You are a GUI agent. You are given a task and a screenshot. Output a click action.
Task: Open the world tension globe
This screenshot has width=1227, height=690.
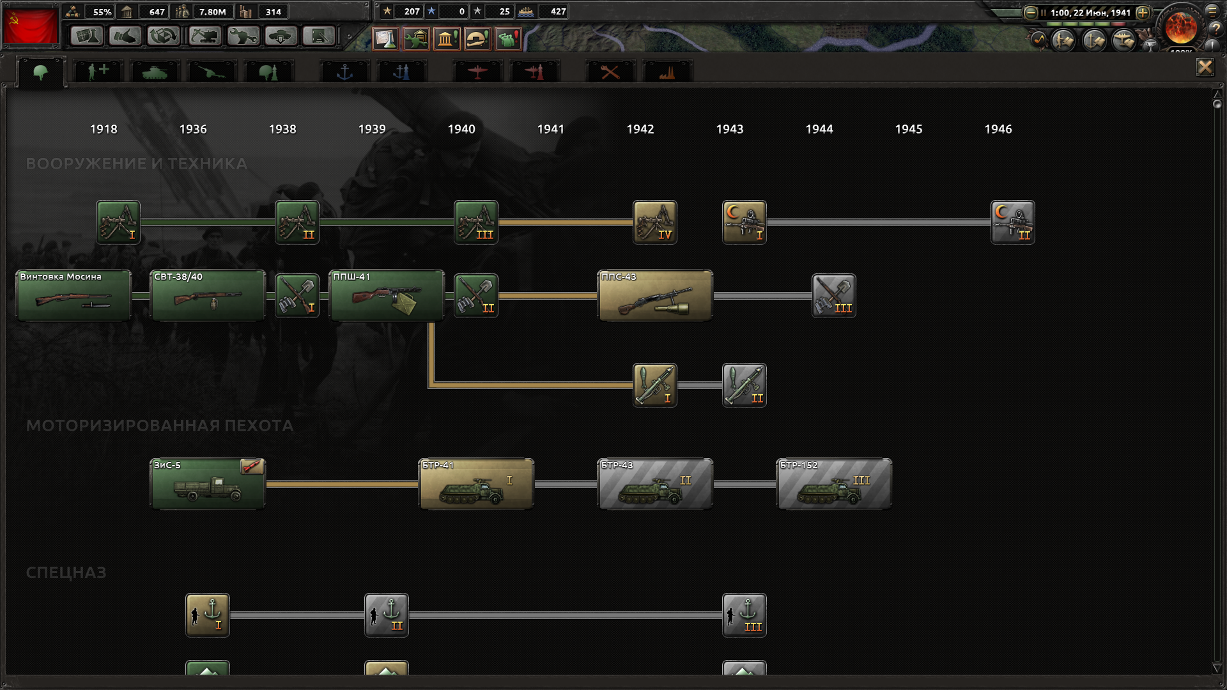point(1181,27)
